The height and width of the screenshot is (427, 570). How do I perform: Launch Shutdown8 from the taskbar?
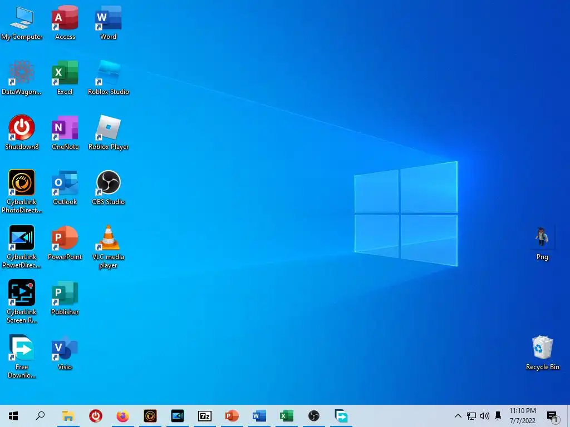(x=96, y=416)
